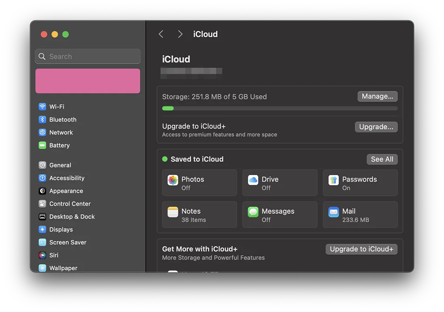Click the green Saved to iCloud status dot
This screenshot has height=312, width=444.
[165, 159]
